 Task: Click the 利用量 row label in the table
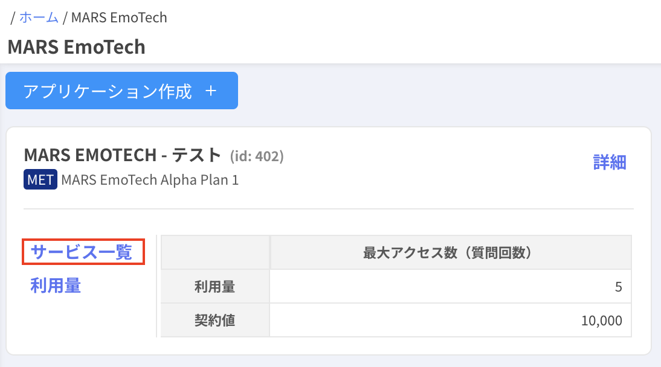click(x=214, y=287)
